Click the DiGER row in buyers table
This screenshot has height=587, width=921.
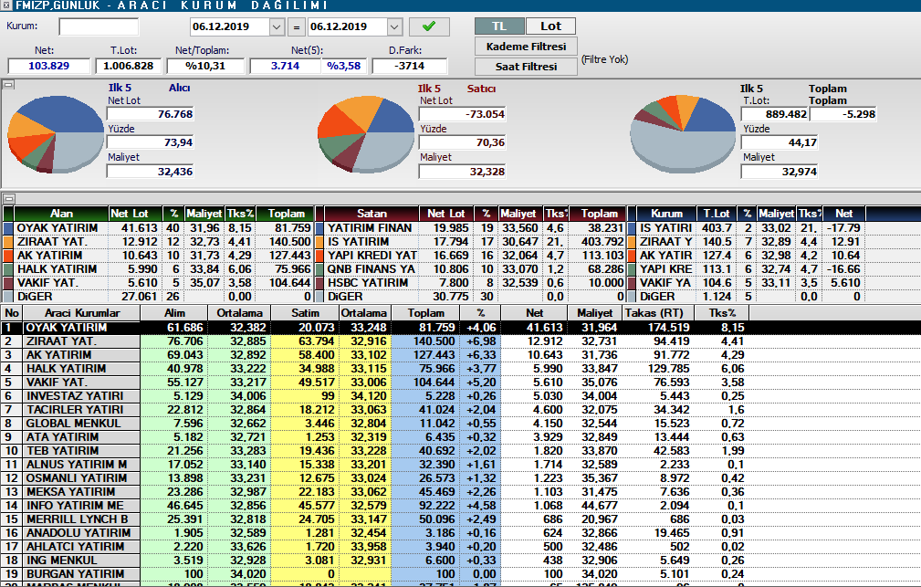tap(159, 296)
